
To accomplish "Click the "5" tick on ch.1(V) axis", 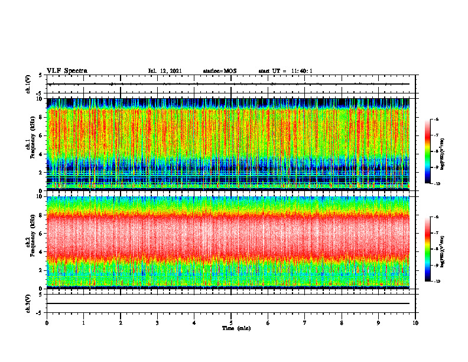I will [40, 75].
